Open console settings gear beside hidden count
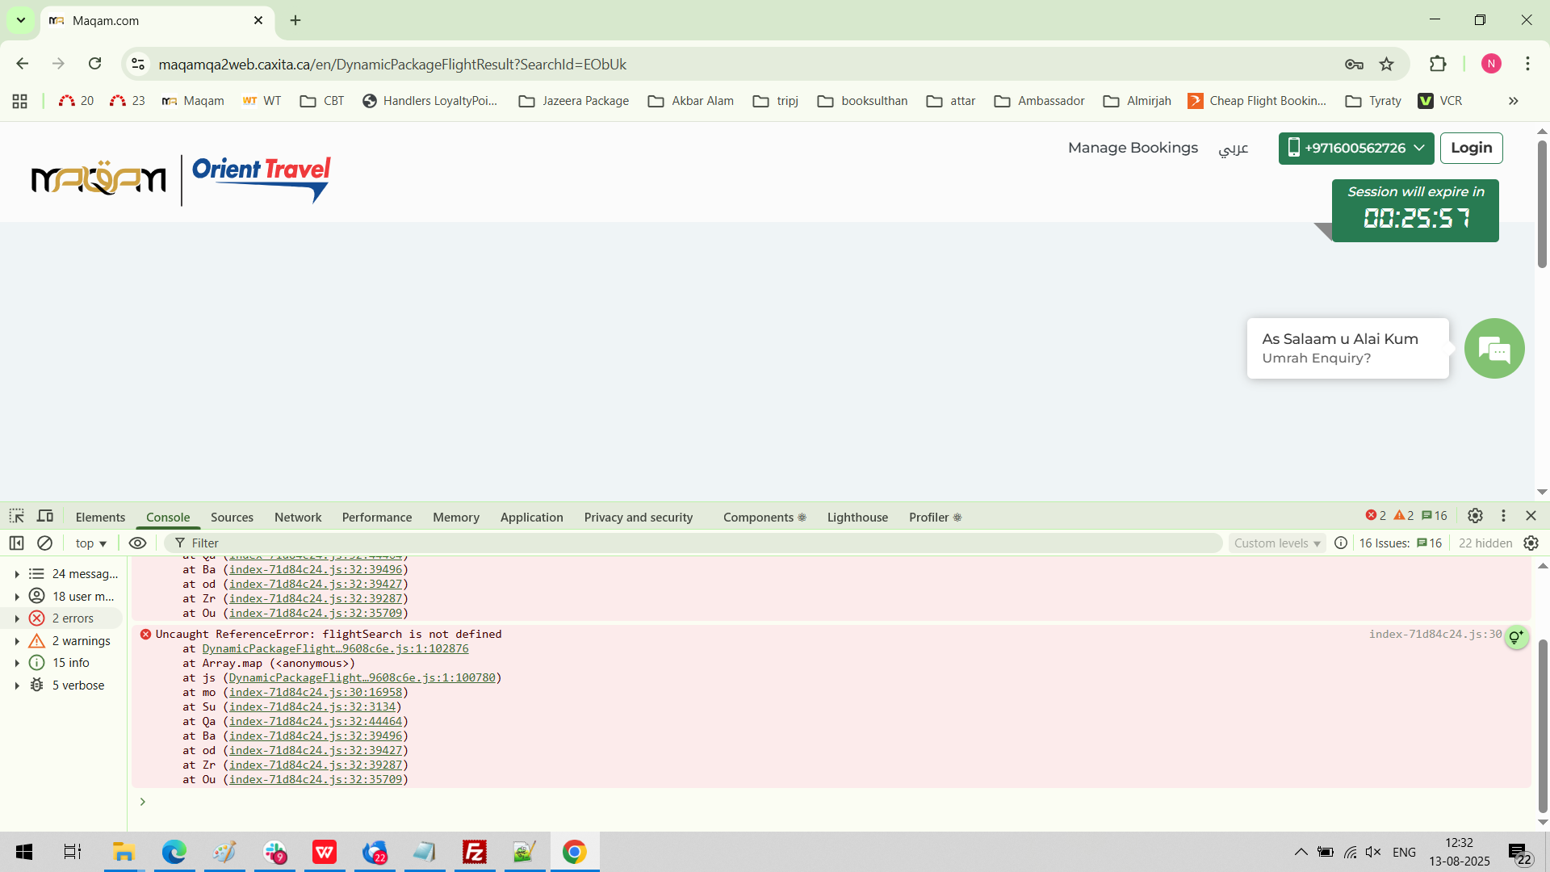The width and height of the screenshot is (1550, 872). [x=1531, y=543]
